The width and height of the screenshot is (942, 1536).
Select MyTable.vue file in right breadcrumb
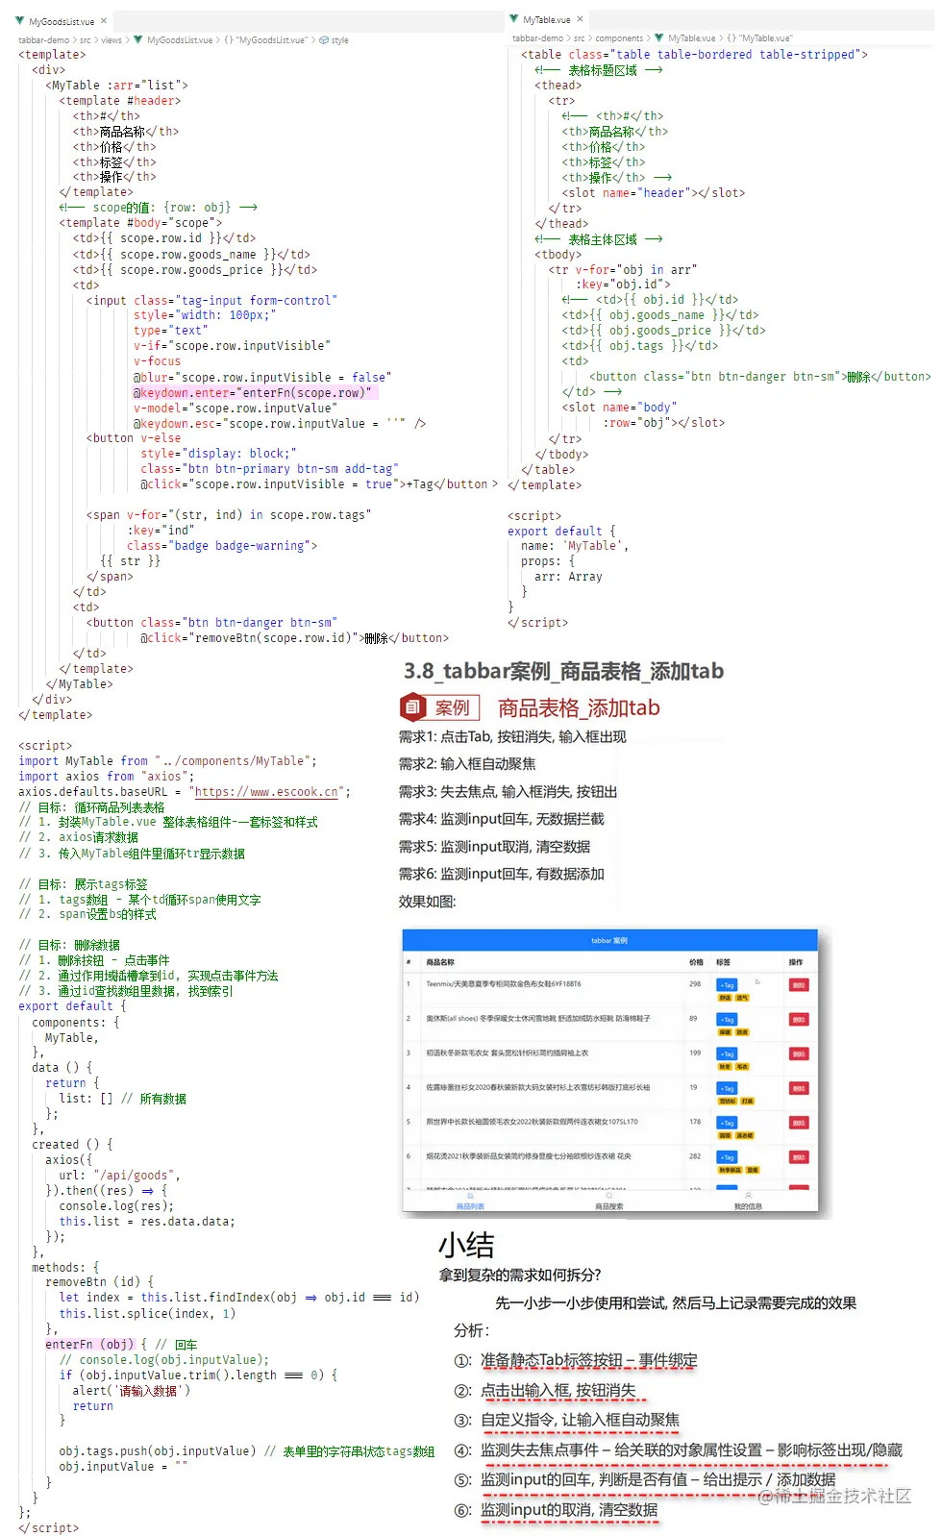692,38
